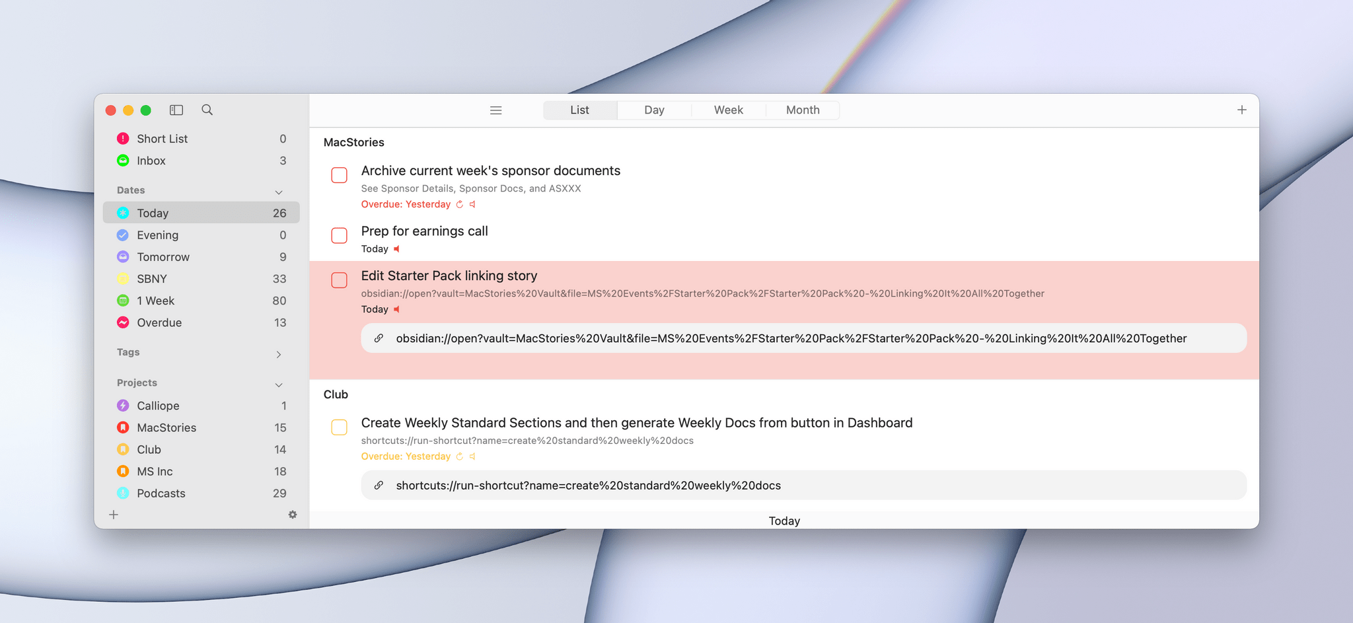Click 'Edit Starter Pack linking story' title
The height and width of the screenshot is (623, 1353).
pyautogui.click(x=449, y=275)
